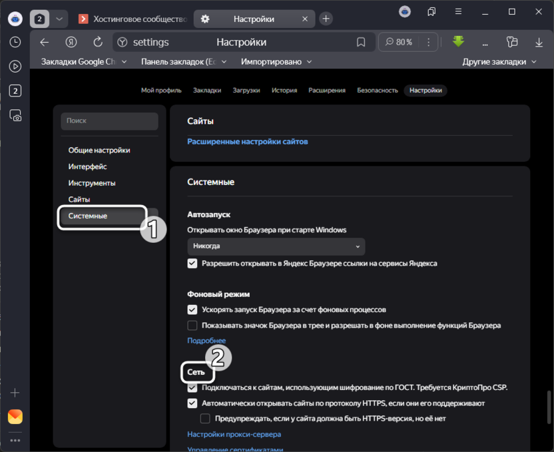554x452 pixels.
Task: Open Yandex Mail icon in sidebar
Action: tap(15, 417)
